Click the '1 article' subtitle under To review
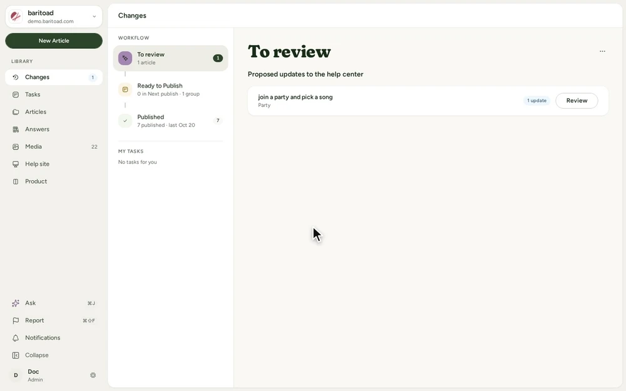 click(146, 63)
